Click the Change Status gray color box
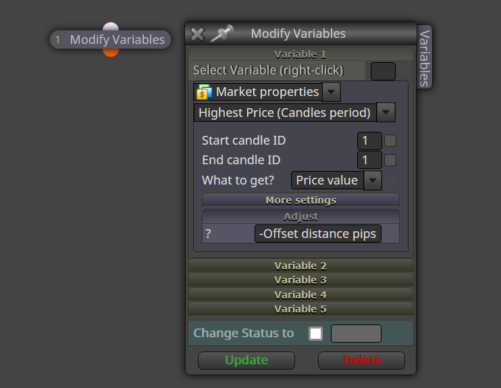 tap(356, 334)
